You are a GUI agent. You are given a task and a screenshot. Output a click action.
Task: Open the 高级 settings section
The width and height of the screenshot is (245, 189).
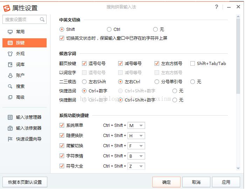(25, 97)
